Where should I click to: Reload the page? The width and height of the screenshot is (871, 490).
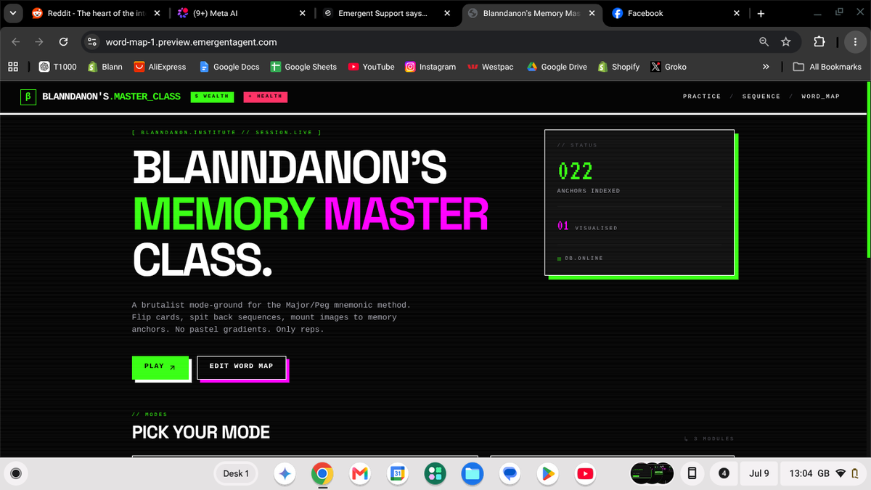tap(63, 42)
